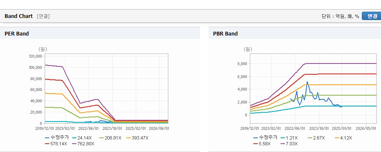Click the blue price line peak in PBR Band
The image size is (381, 152).
307,82
